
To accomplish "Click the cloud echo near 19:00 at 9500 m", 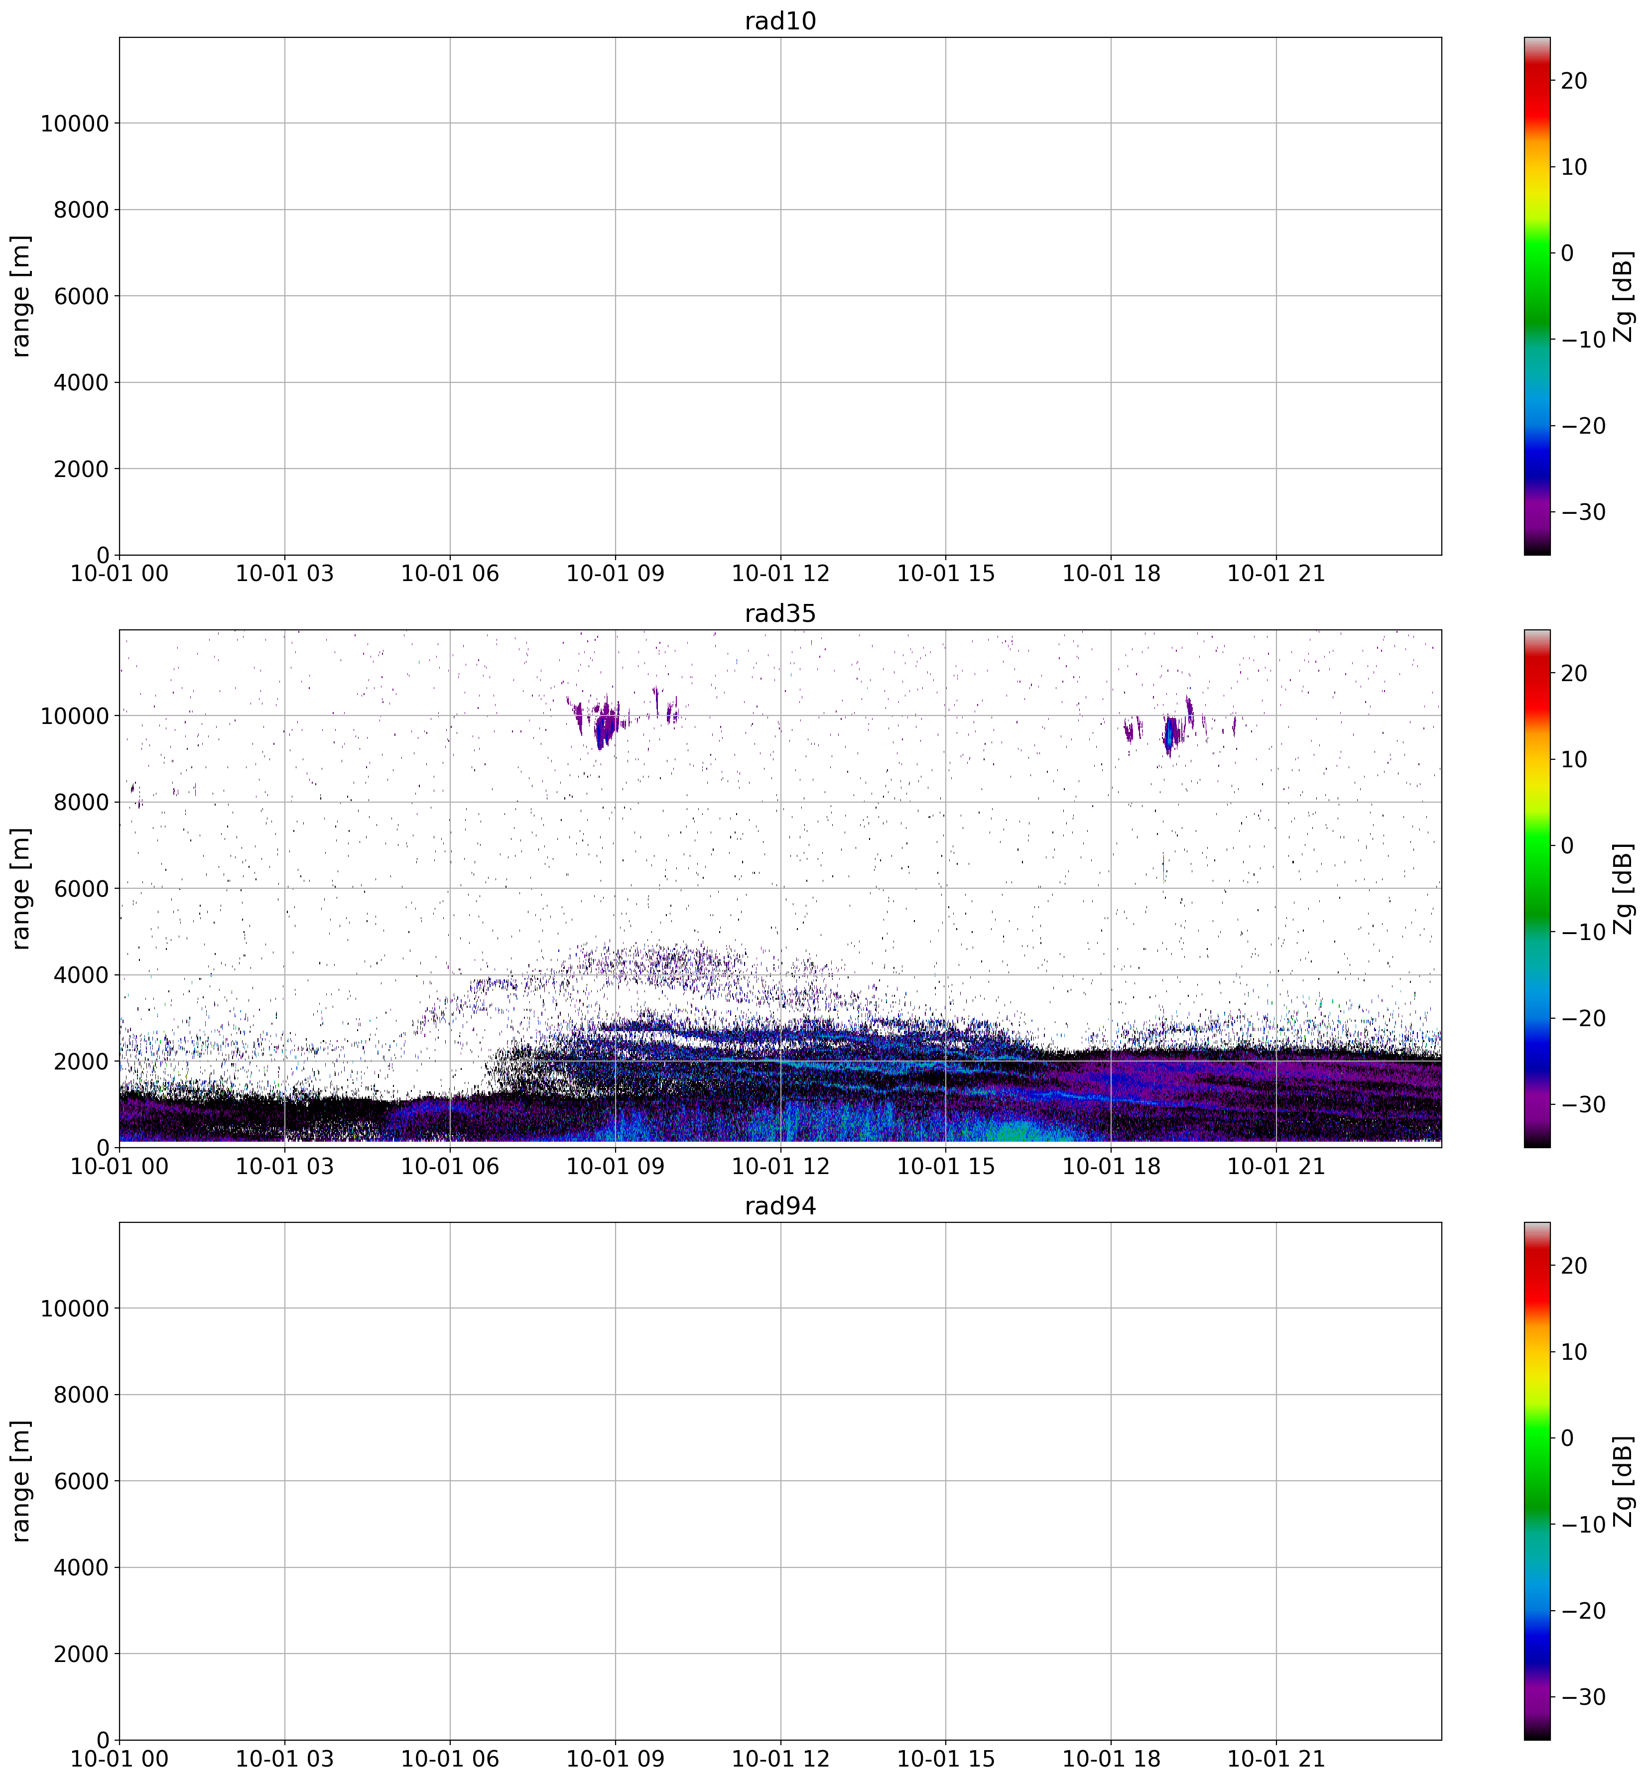I will click(x=1170, y=734).
